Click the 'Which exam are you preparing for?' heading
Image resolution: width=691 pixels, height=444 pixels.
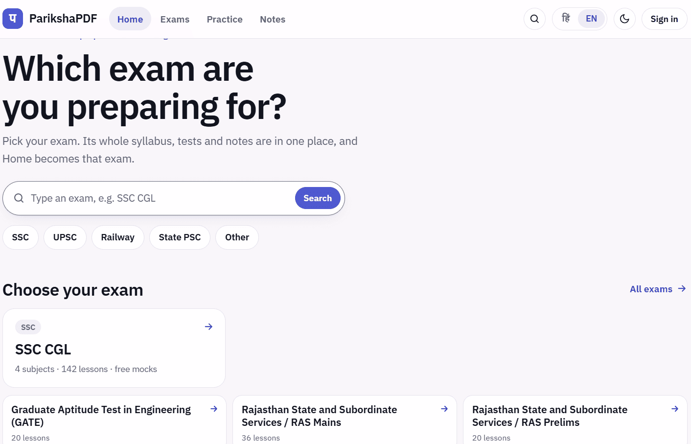145,88
